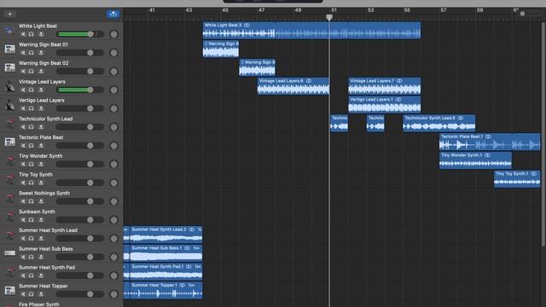Mute the Summer Heat Synth Lead track
Viewport: 546px width, 307px height.
point(23,239)
